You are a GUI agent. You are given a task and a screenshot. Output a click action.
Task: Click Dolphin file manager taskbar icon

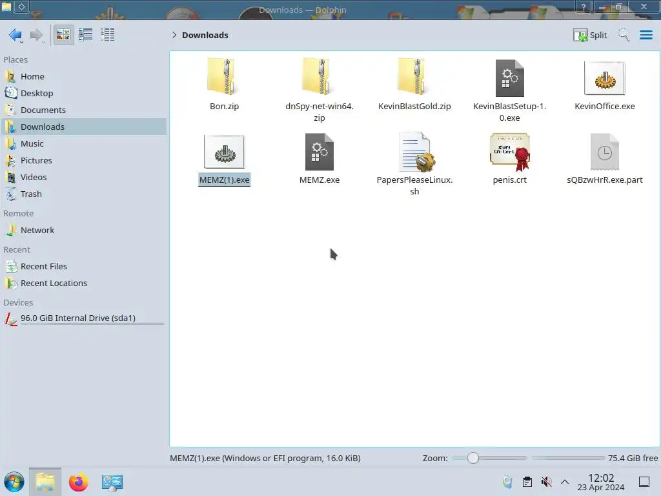(45, 482)
